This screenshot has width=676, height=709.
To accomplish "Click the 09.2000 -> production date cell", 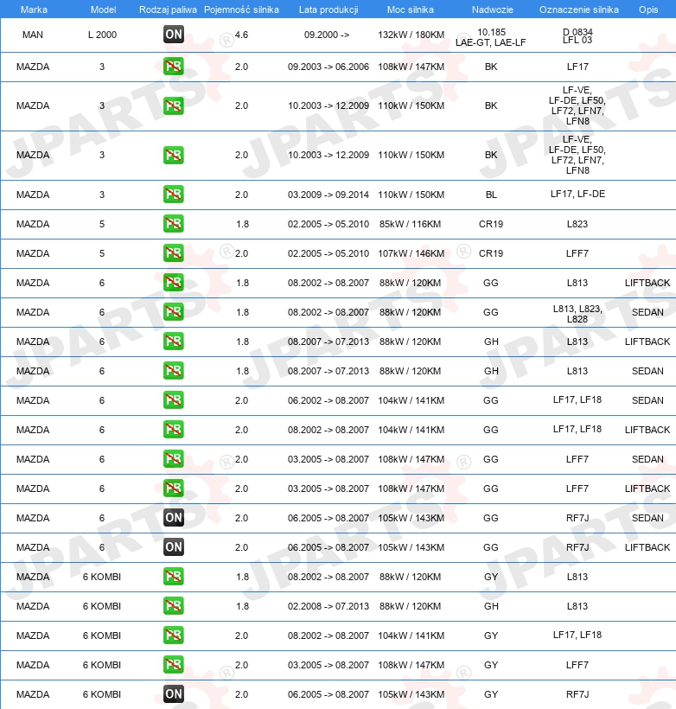I will 327,35.
